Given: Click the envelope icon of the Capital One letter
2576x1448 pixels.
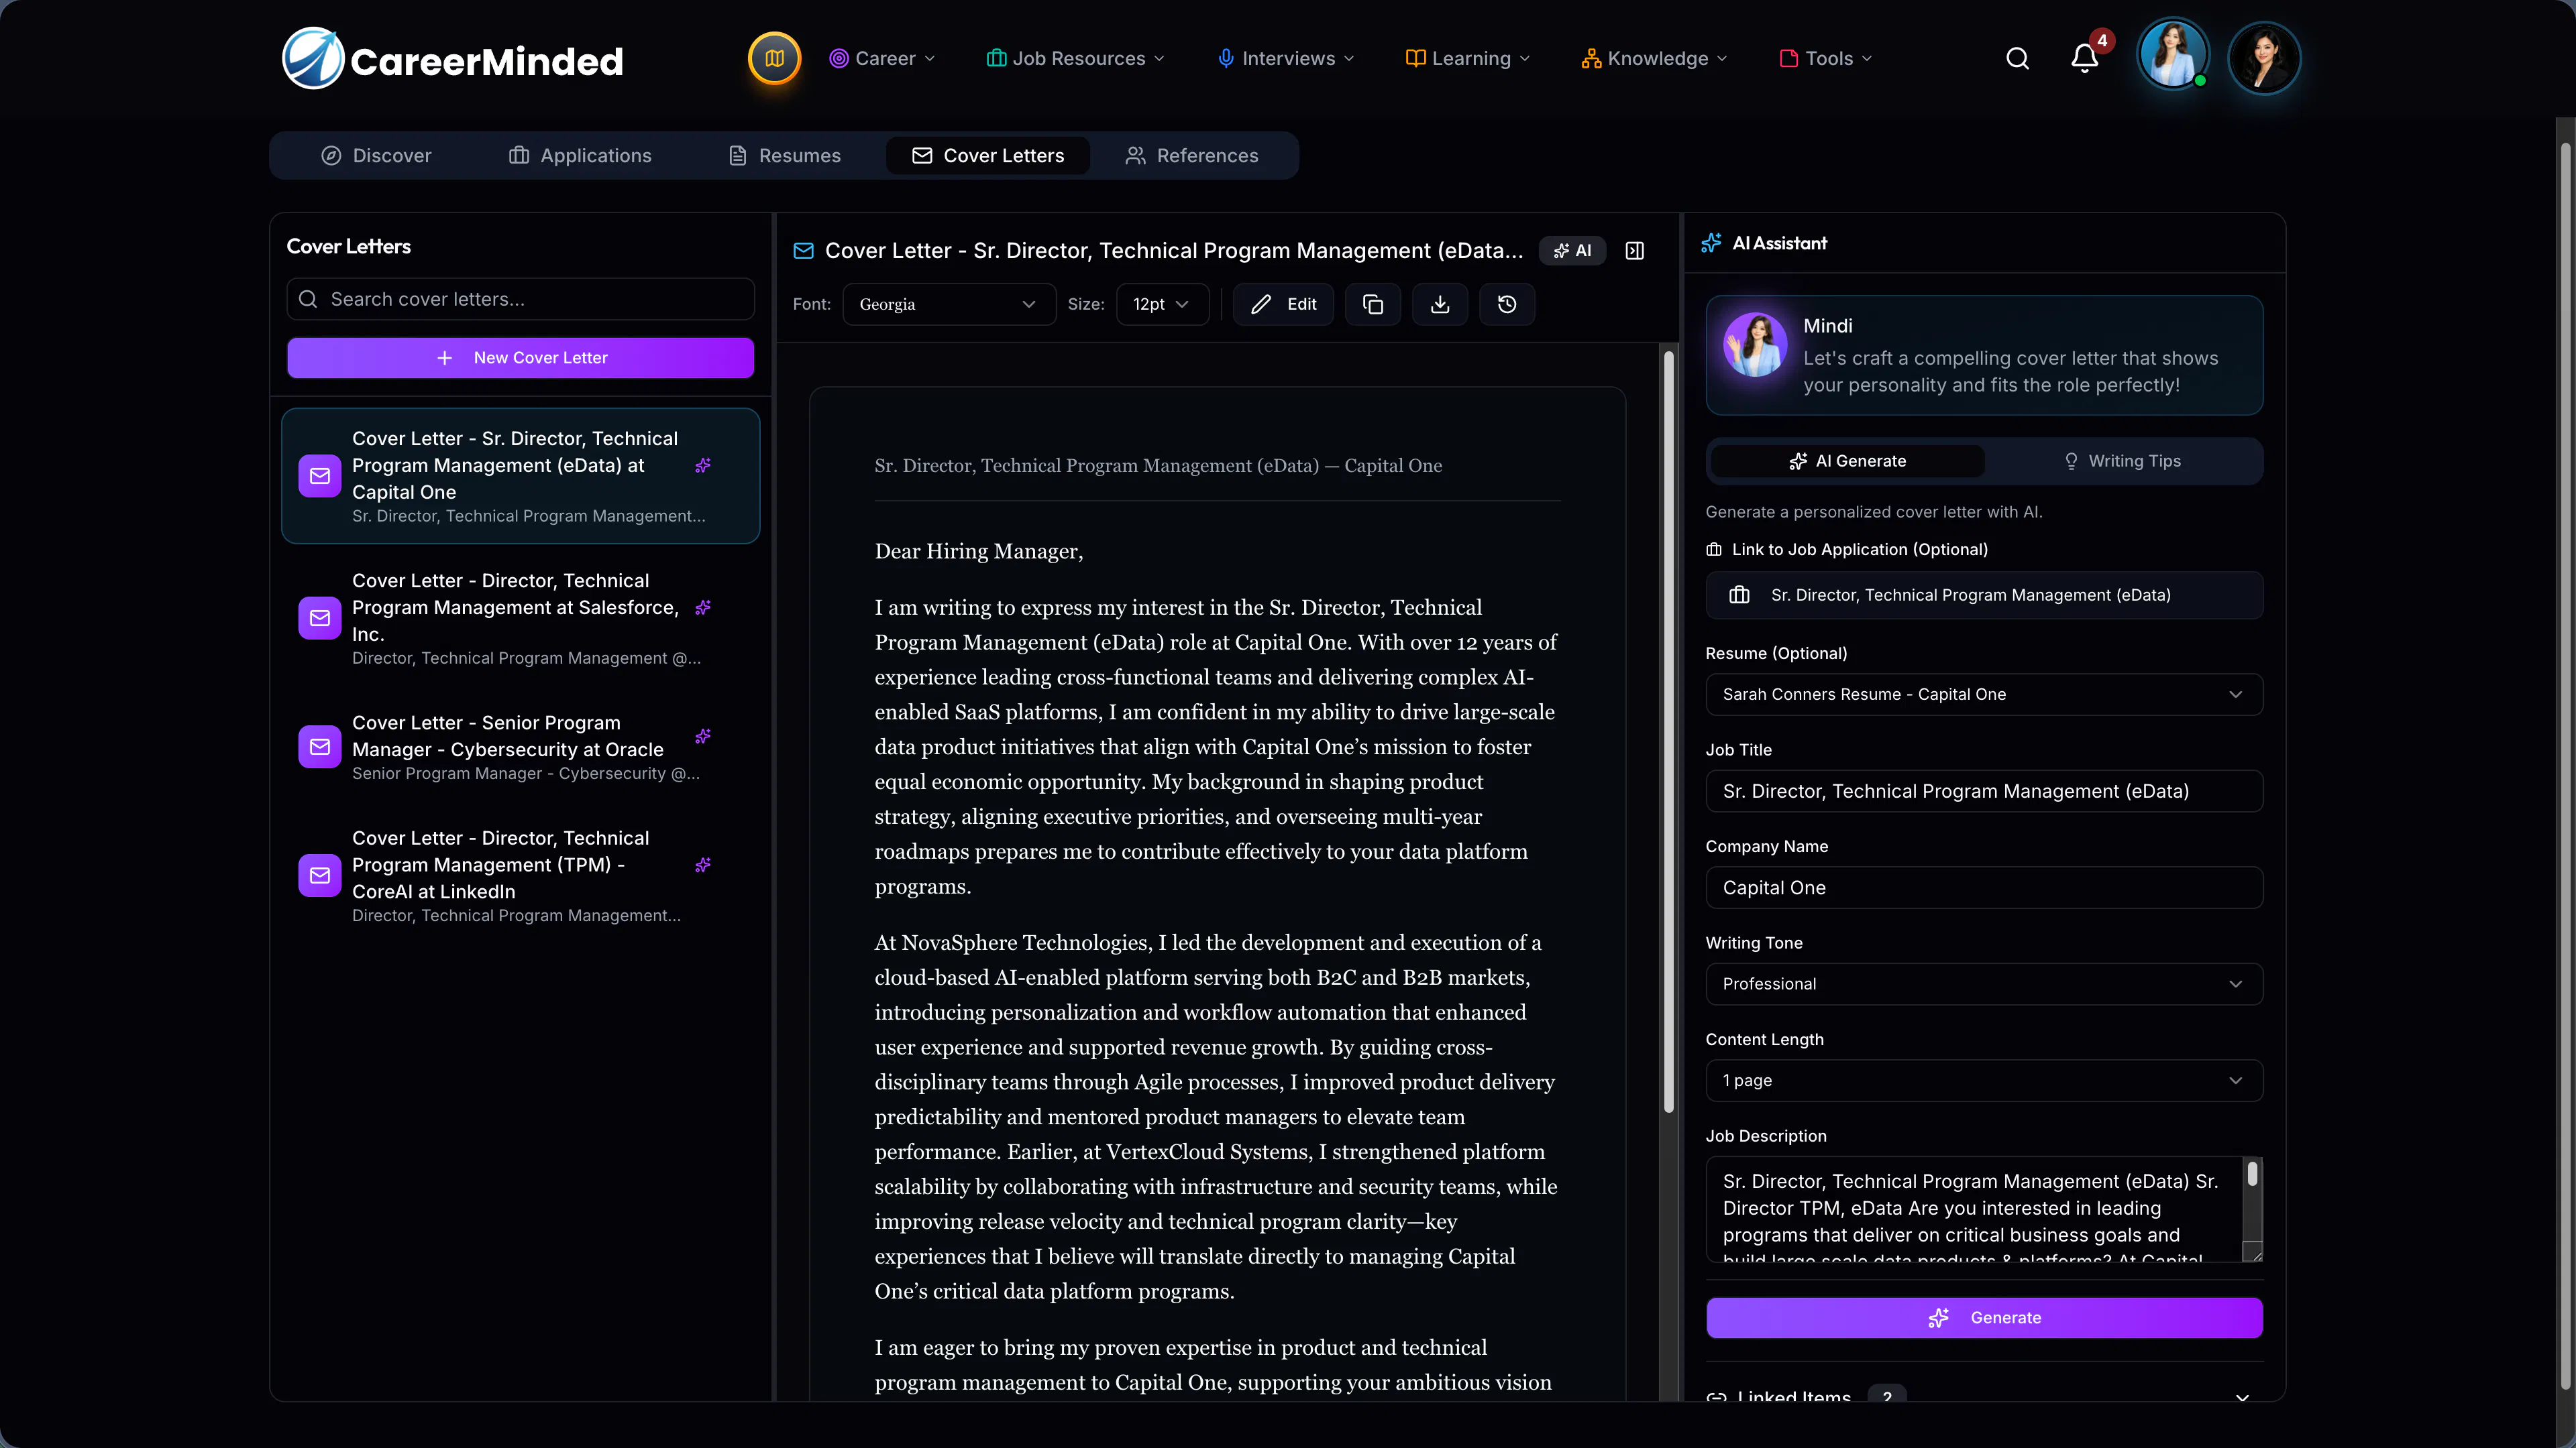Looking at the screenshot, I should 320,476.
